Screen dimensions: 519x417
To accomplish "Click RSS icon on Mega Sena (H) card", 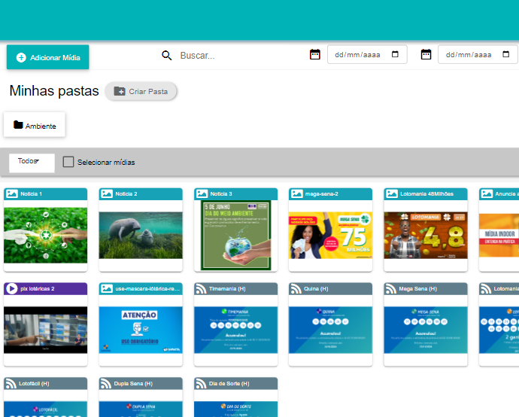I will coord(391,289).
